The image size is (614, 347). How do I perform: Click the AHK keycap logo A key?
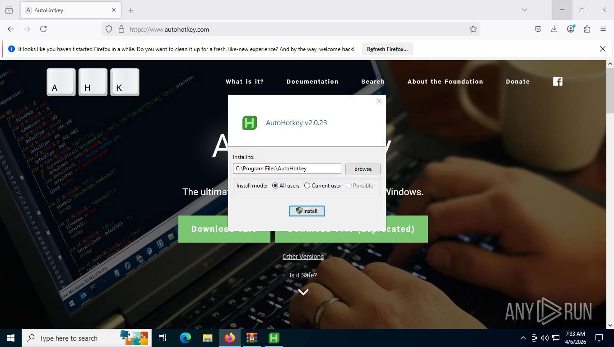61,82
